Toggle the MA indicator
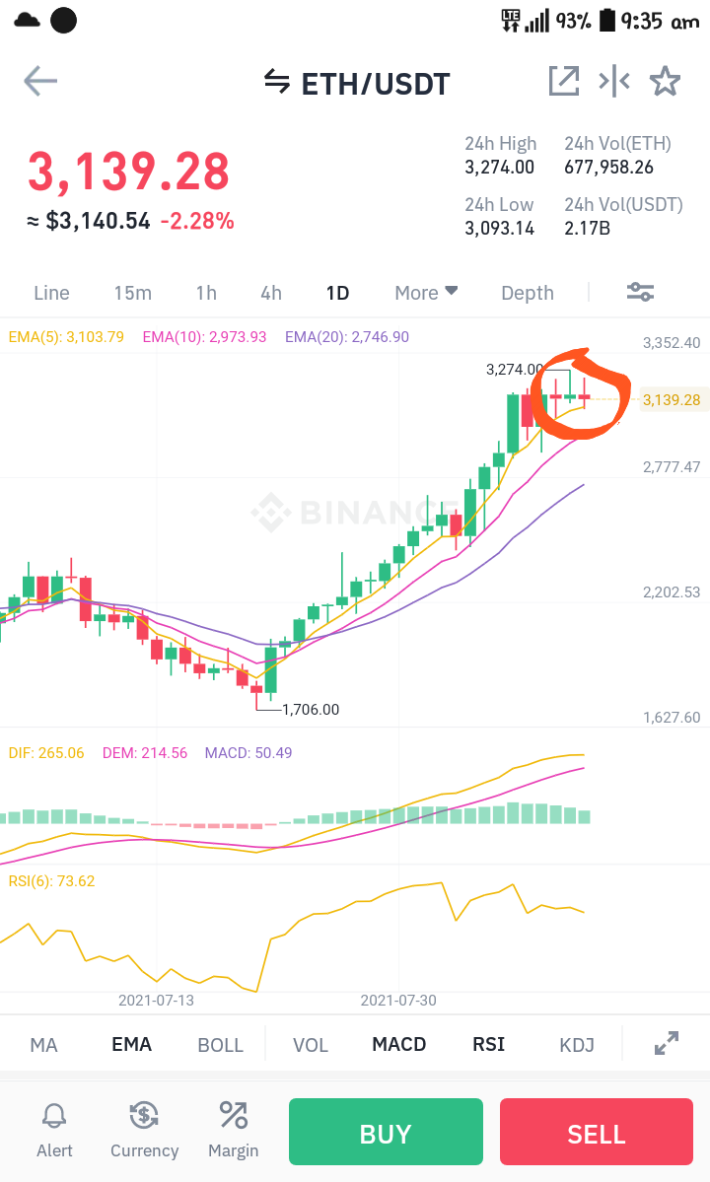Screen dimensions: 710x1182 click(x=43, y=1045)
